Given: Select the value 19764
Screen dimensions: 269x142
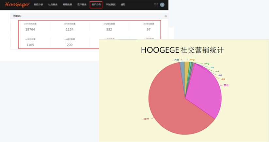Looking at the screenshot, I should coord(30,29).
